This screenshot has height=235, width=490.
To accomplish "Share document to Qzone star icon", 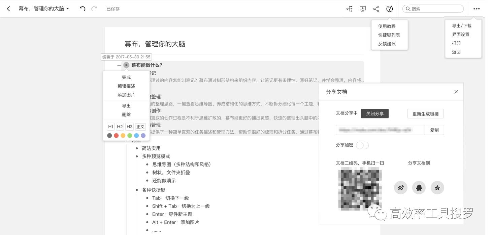I will pyautogui.click(x=437, y=188).
